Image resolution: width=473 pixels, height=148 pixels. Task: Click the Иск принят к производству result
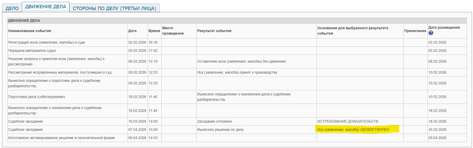(x=237, y=72)
